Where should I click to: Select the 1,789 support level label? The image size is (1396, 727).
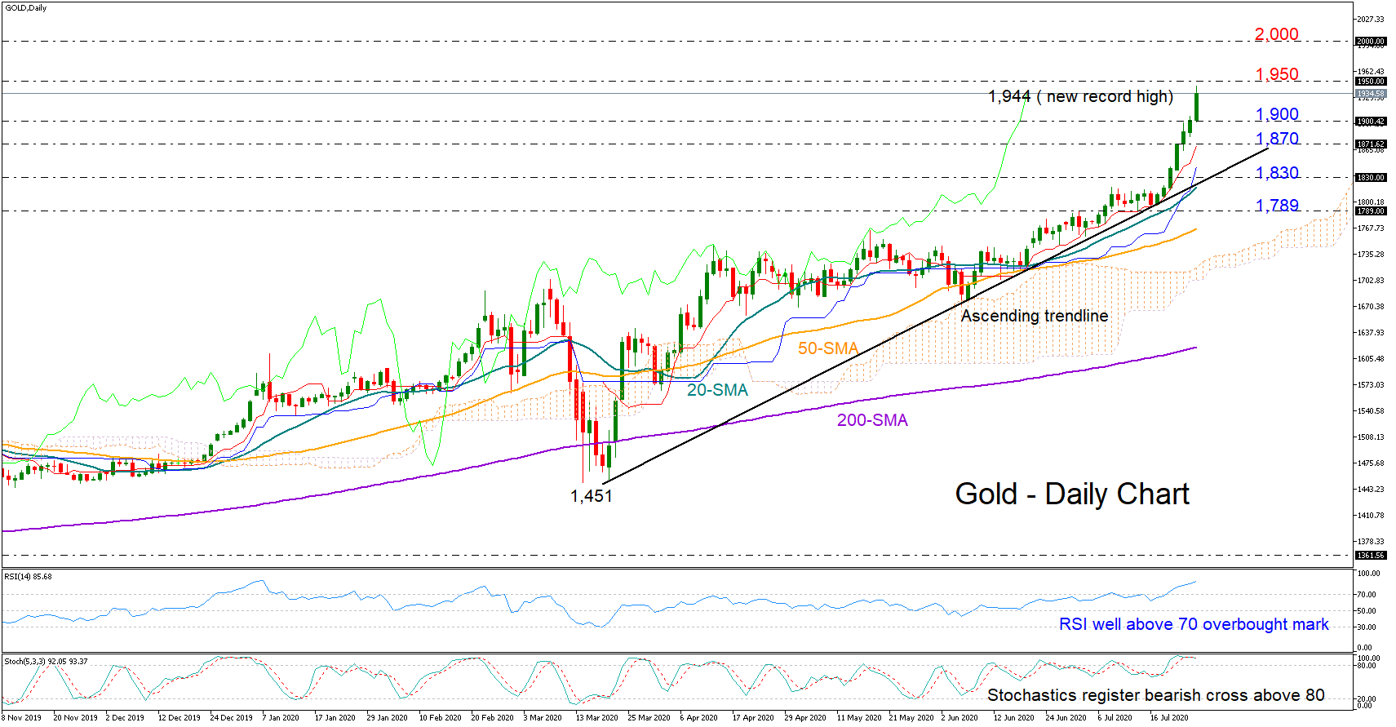coord(1276,206)
